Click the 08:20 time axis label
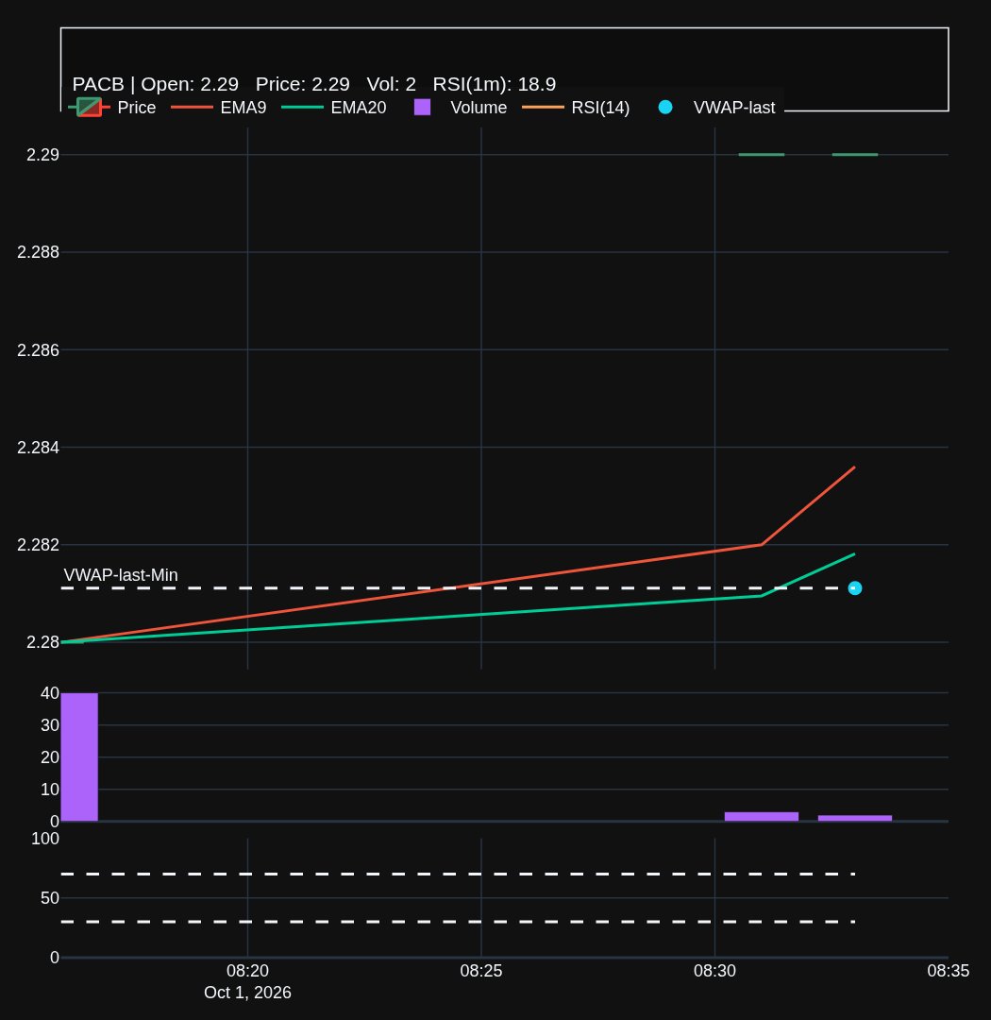The image size is (991, 1020). 247,971
